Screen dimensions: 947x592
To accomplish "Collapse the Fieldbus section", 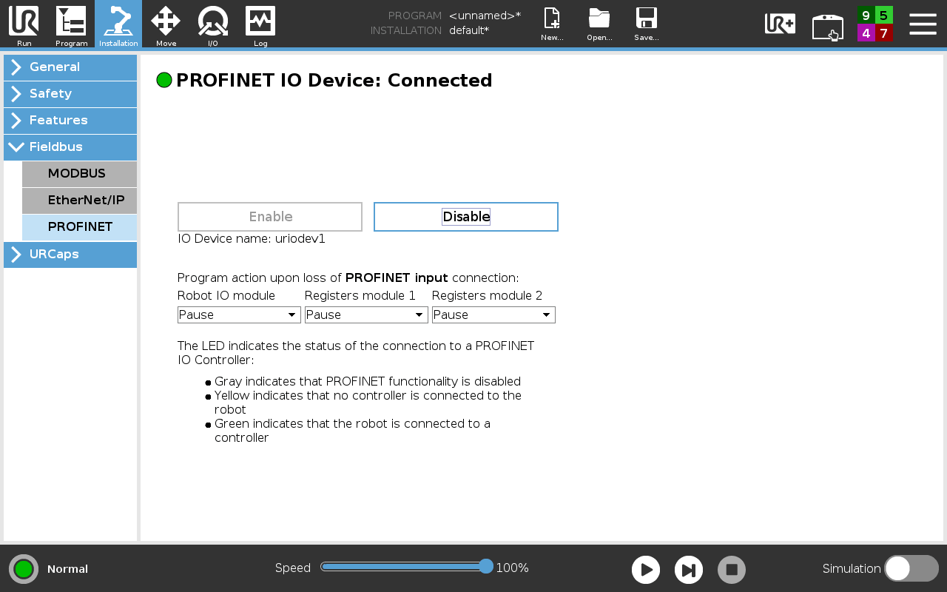I will tap(70, 147).
